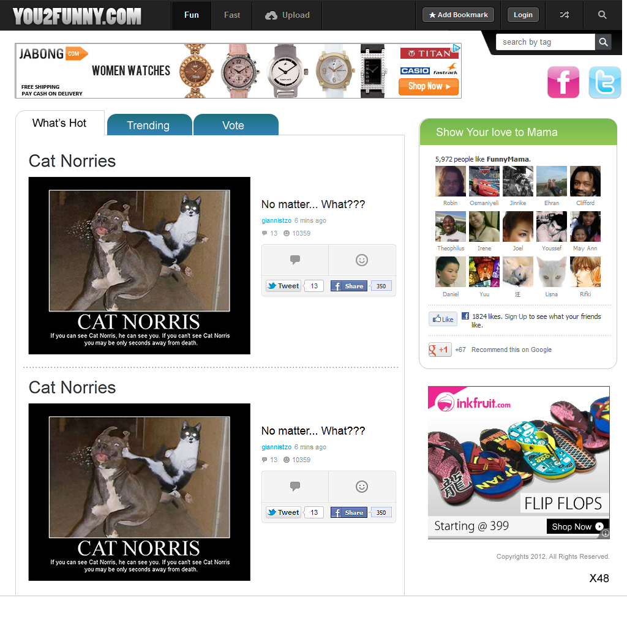Click the Add Bookmark button
Image resolution: width=627 pixels, height=617 pixels.
click(x=458, y=15)
